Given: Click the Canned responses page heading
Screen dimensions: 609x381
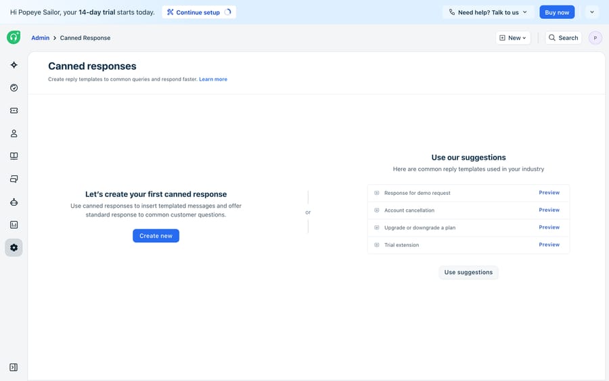Looking at the screenshot, I should [92, 66].
